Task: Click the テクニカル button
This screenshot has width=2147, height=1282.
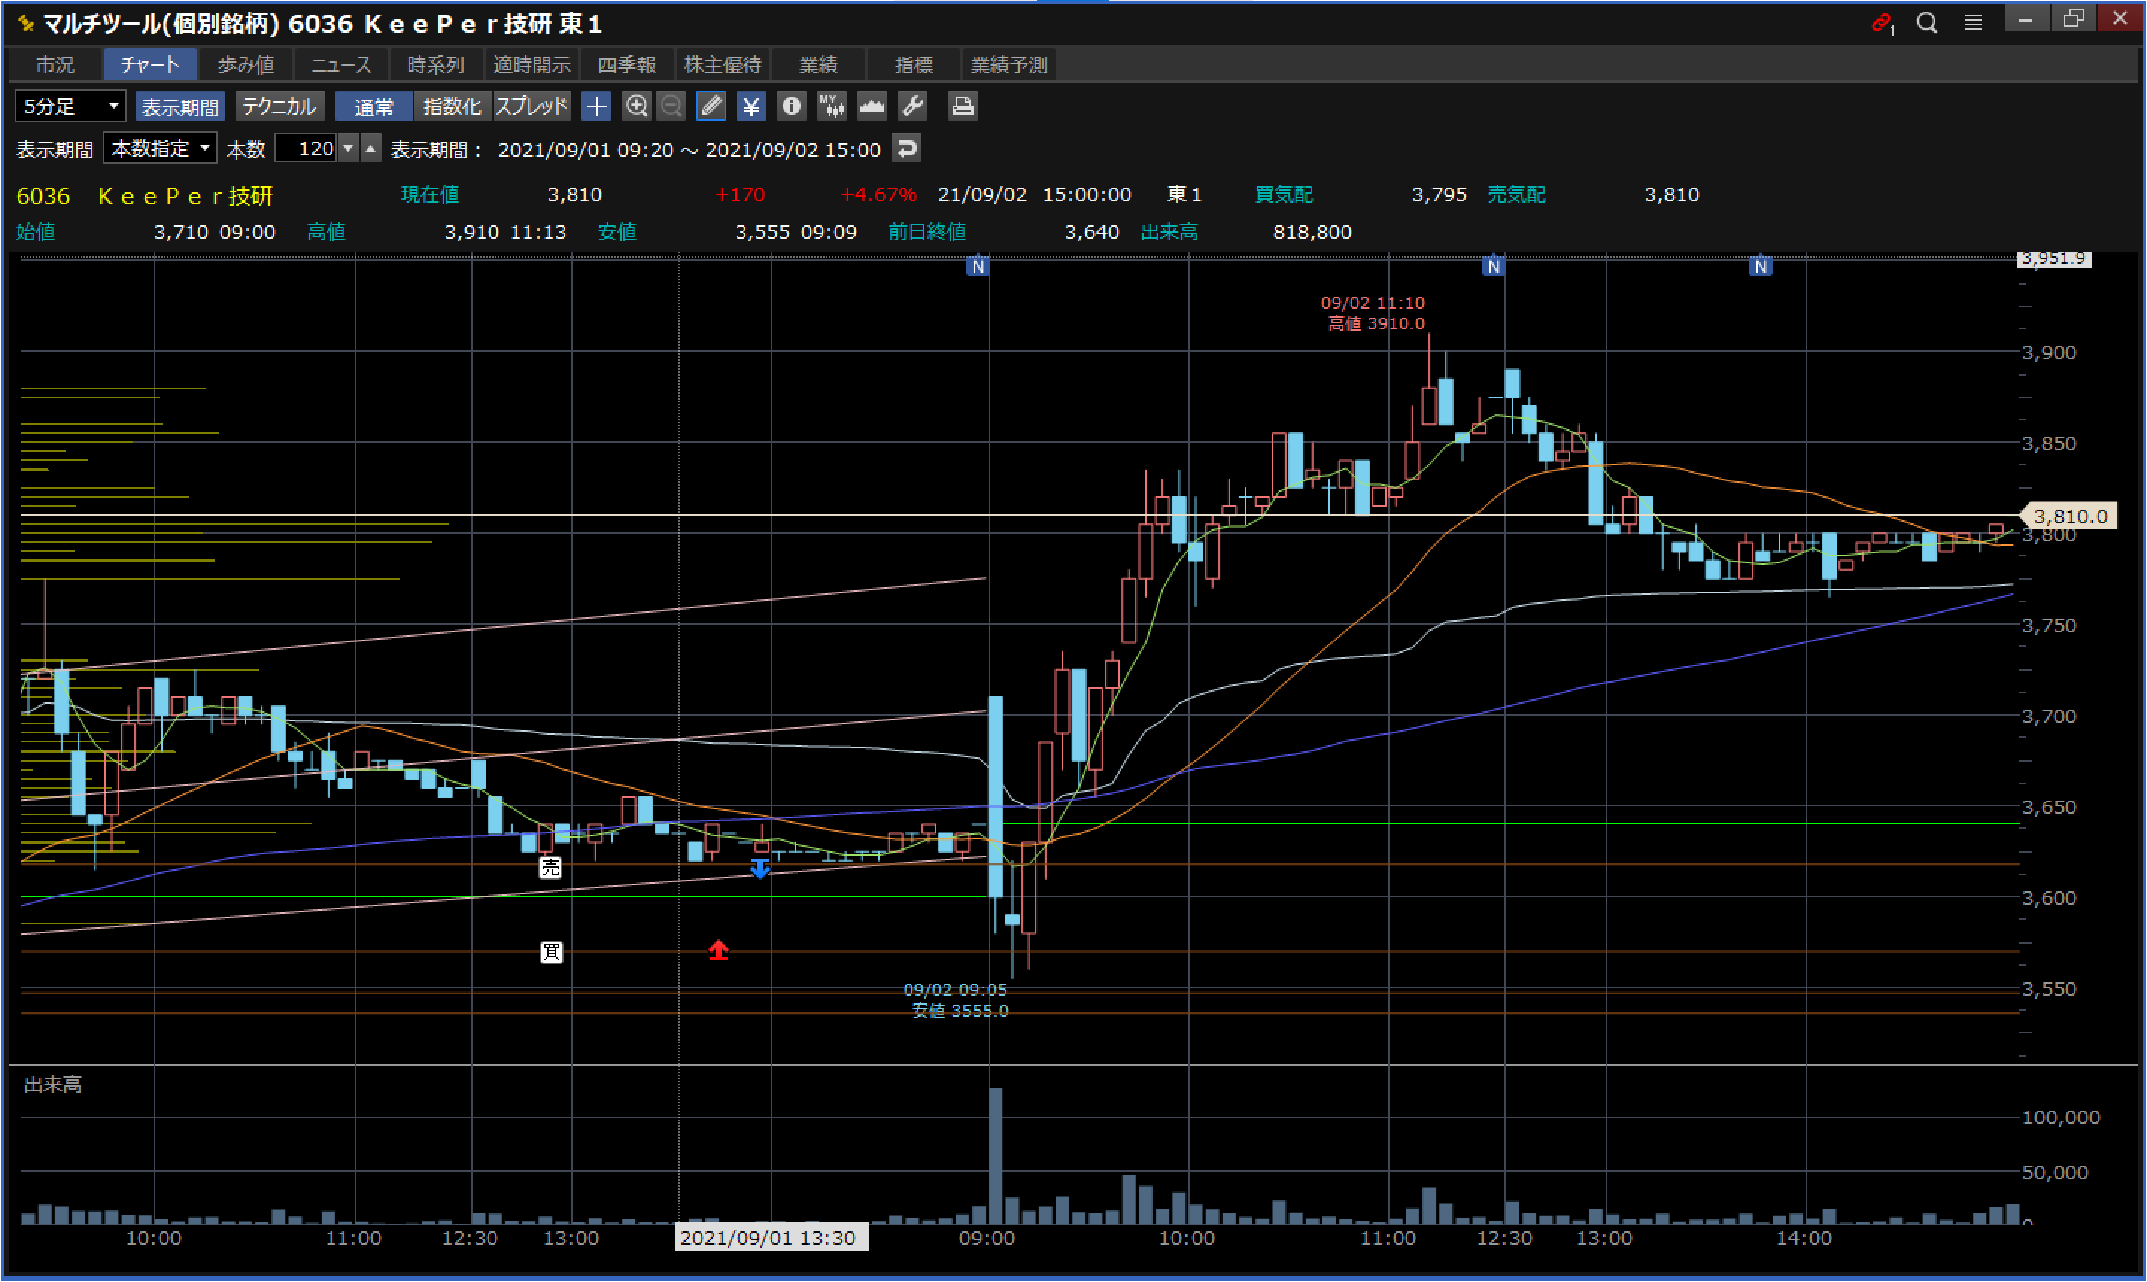Action: tap(279, 107)
